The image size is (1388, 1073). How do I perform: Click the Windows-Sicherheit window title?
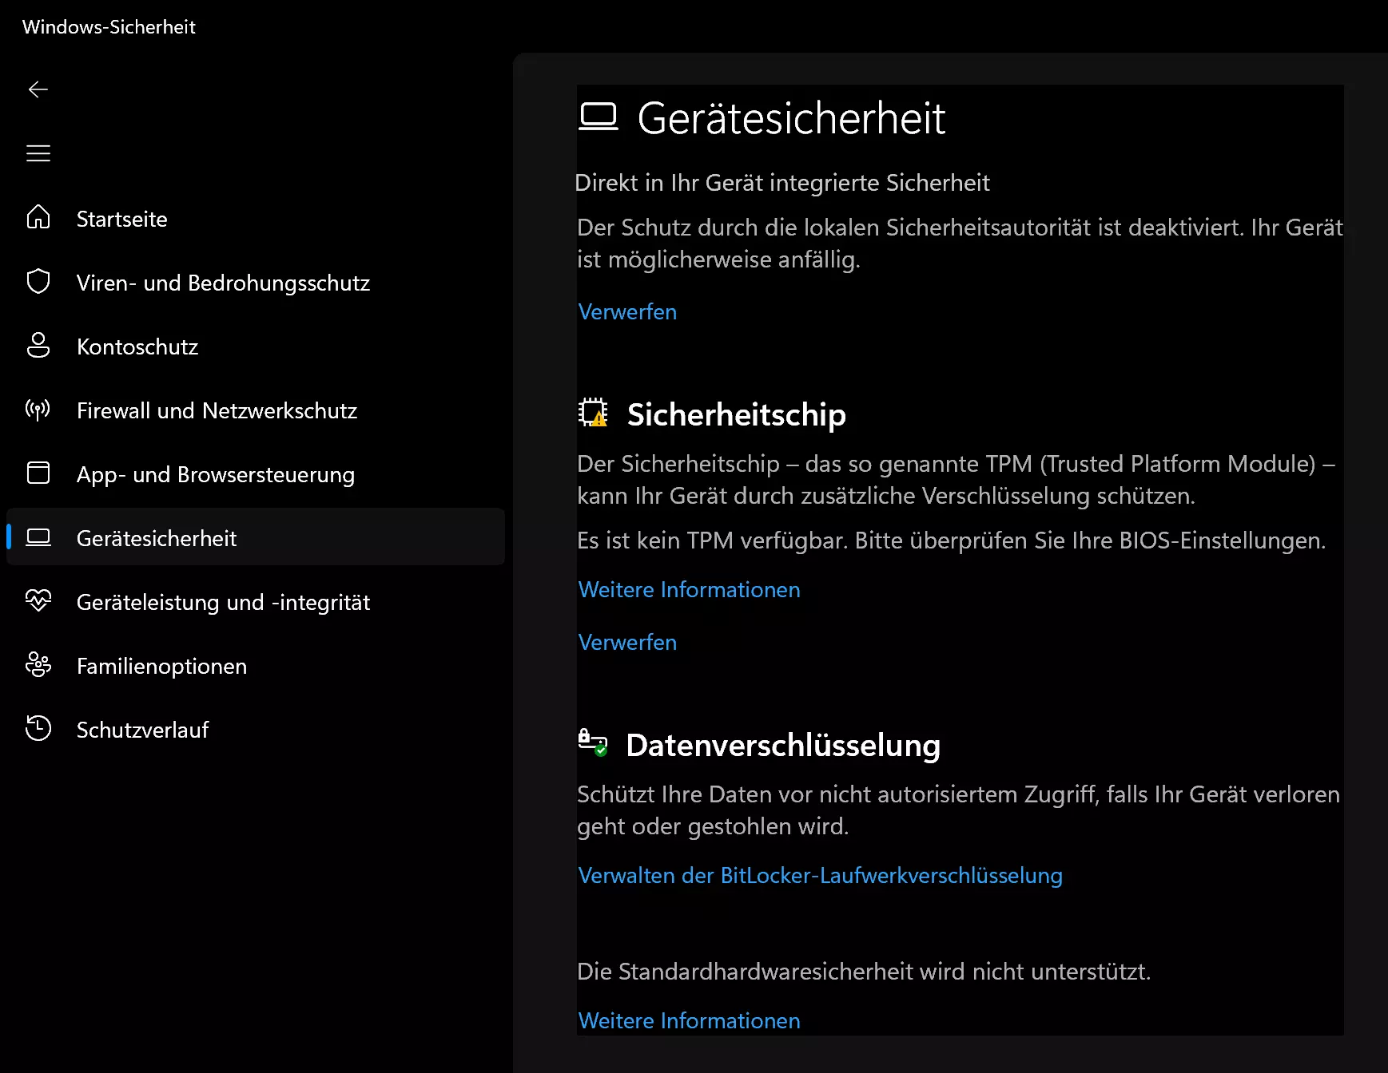click(x=109, y=27)
